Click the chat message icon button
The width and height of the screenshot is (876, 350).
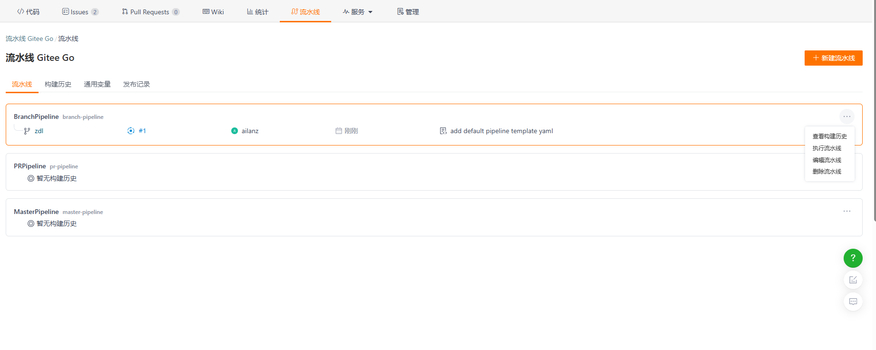[x=853, y=301]
